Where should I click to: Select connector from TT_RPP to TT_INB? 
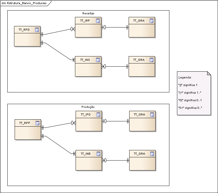(x=58, y=145)
